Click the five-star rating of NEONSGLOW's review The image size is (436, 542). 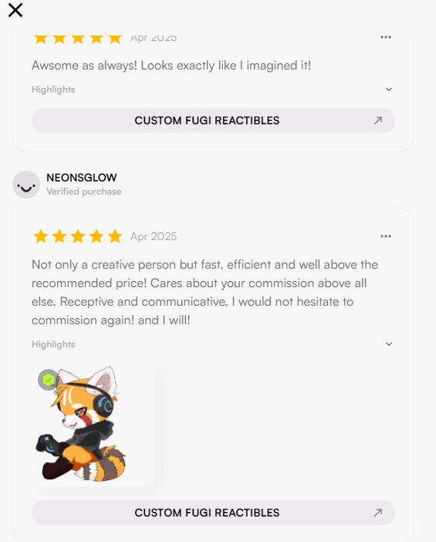[x=78, y=236]
